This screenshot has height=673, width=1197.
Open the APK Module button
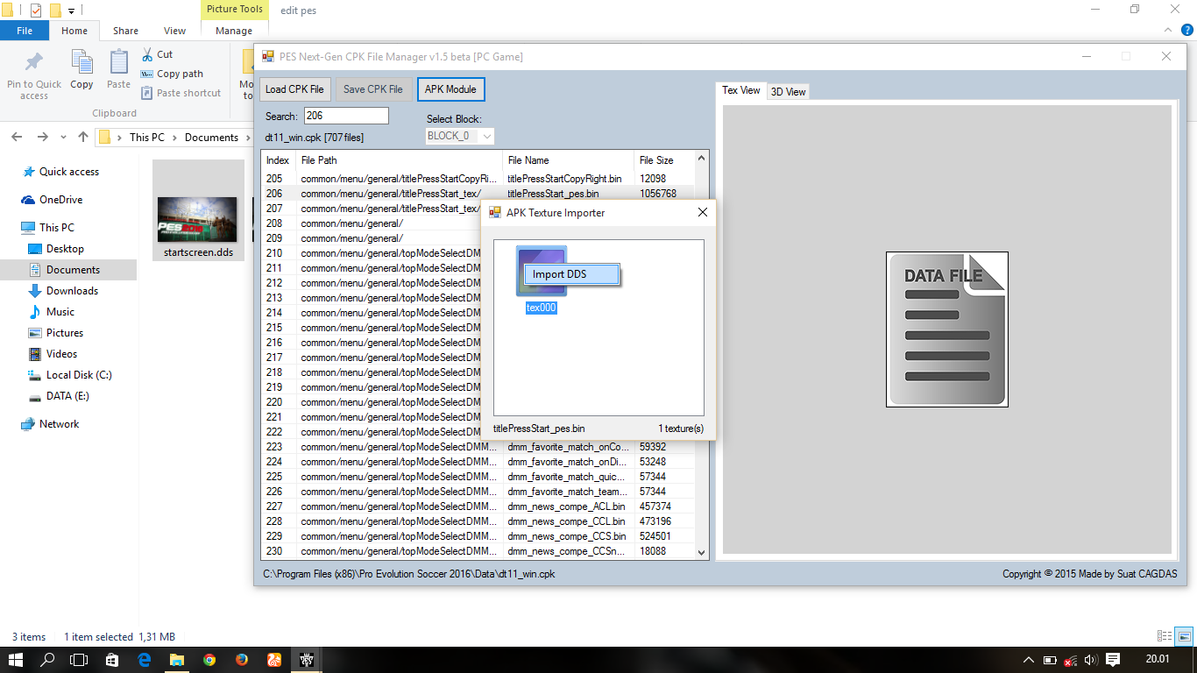coord(450,89)
